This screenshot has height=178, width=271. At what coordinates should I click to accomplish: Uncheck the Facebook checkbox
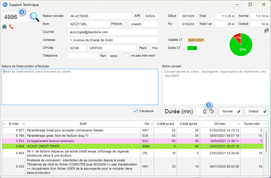pos(136,111)
